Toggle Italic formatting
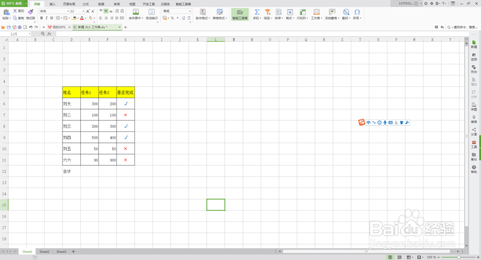The image size is (481, 260). [x=47, y=18]
